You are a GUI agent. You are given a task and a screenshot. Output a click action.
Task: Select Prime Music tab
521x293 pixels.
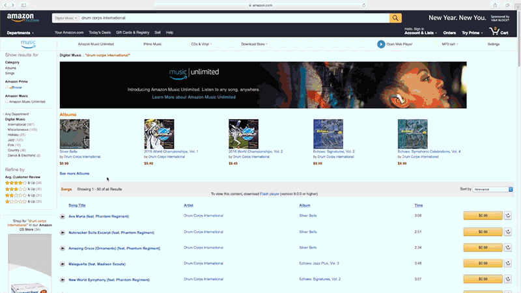[152, 44]
